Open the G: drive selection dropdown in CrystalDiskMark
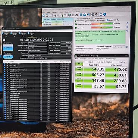The image size is (138, 138). [x=108, y=62]
